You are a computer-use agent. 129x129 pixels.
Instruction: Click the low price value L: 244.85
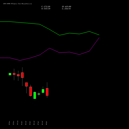coord(66,9)
